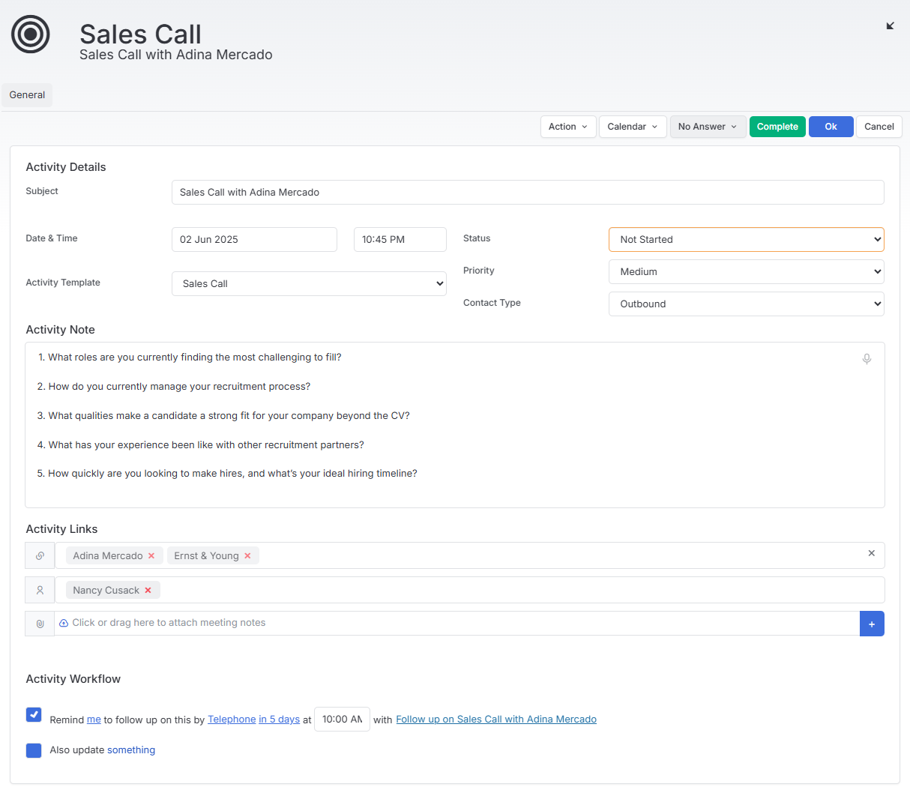This screenshot has width=910, height=787.
Task: Remove Nancy Cusack user tag
Action: pos(148,590)
